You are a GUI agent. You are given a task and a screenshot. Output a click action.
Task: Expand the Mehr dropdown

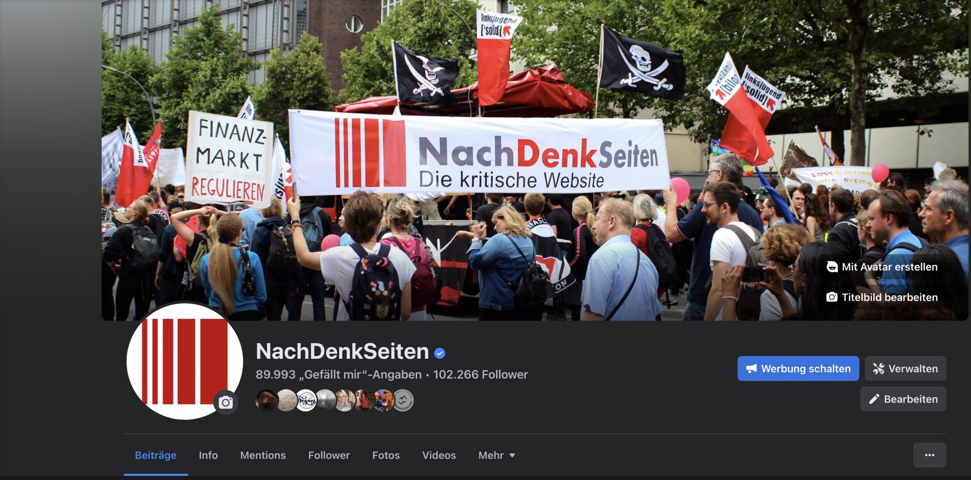click(496, 455)
